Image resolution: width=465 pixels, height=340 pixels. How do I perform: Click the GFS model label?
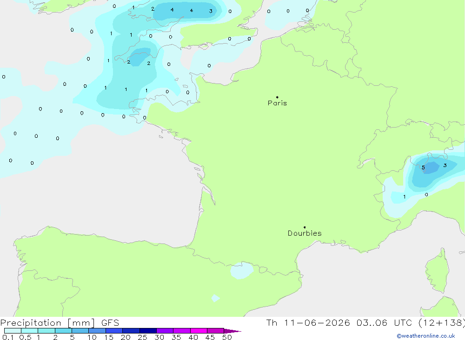(x=110, y=323)
